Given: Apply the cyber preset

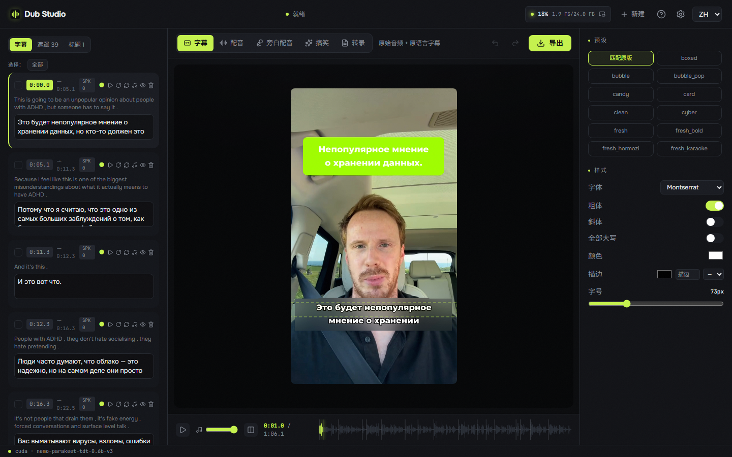Looking at the screenshot, I should coord(689,113).
